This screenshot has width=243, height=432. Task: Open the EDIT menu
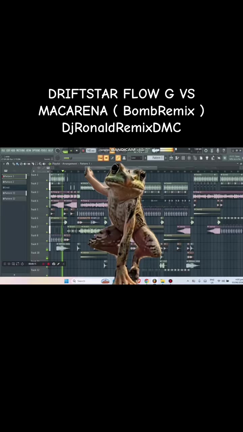pyautogui.click(x=8, y=150)
